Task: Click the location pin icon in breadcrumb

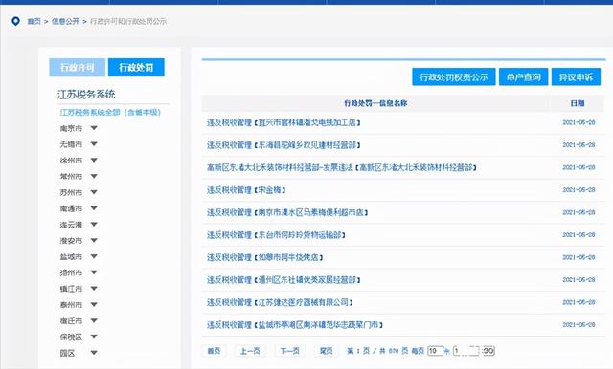Action: coord(15,21)
